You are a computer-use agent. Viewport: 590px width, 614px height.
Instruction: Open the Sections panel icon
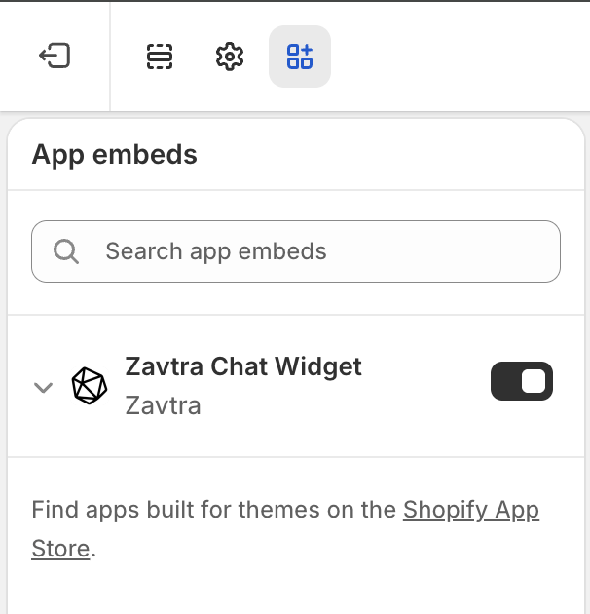160,57
